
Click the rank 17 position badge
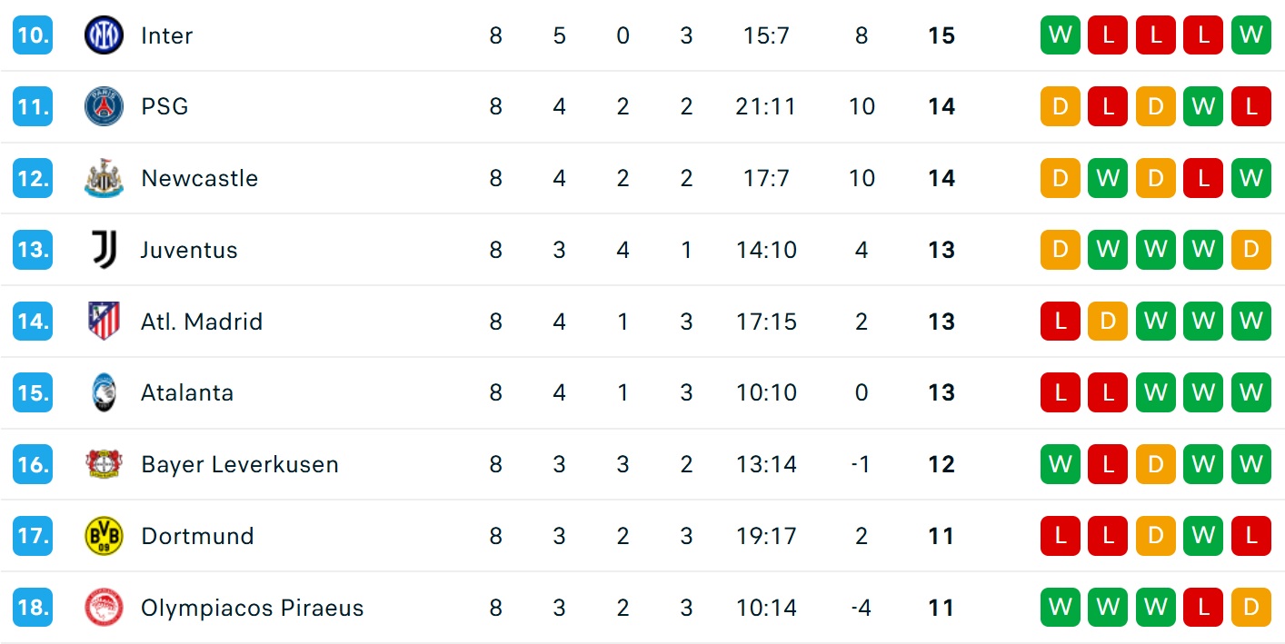33,536
